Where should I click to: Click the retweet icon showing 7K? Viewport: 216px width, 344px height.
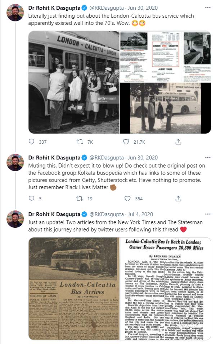click(x=79, y=142)
